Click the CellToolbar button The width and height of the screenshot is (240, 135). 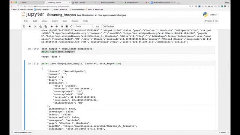tap(108, 27)
